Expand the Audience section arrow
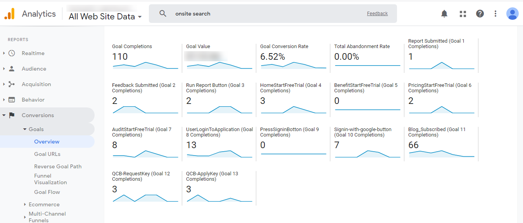Viewport: 523px width, 223px height. point(4,69)
